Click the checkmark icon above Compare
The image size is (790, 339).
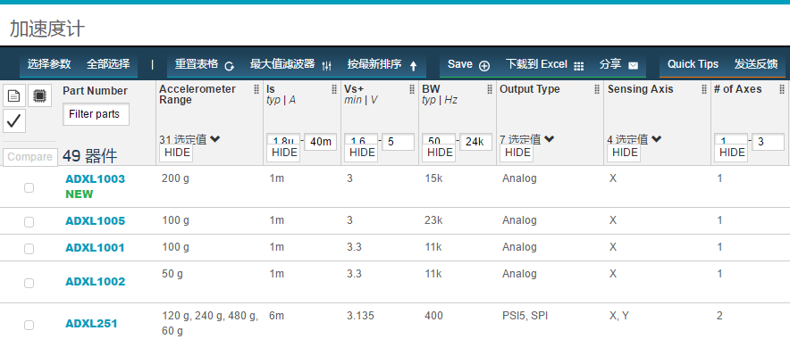click(x=14, y=120)
